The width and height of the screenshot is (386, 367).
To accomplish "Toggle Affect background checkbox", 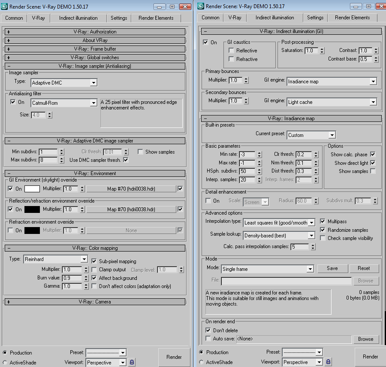I will coord(94,278).
